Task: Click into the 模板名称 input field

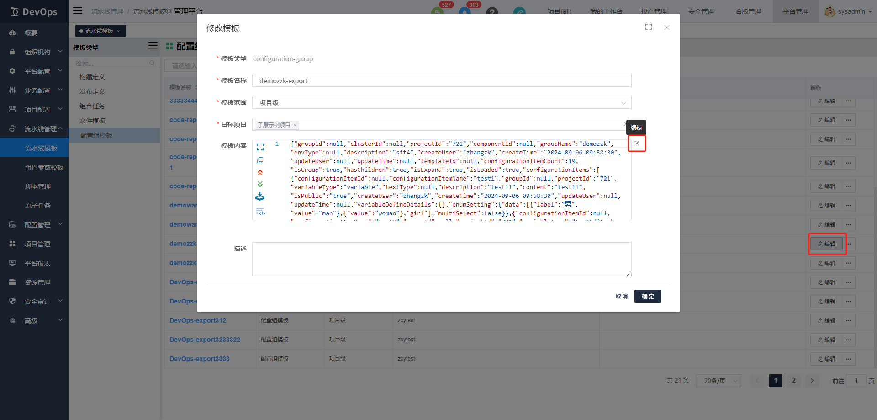Action: pyautogui.click(x=442, y=80)
